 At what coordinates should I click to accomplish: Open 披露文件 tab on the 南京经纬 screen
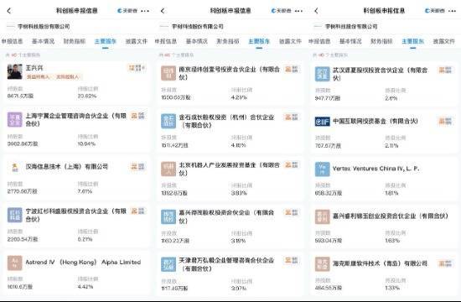pyautogui.click(x=290, y=41)
